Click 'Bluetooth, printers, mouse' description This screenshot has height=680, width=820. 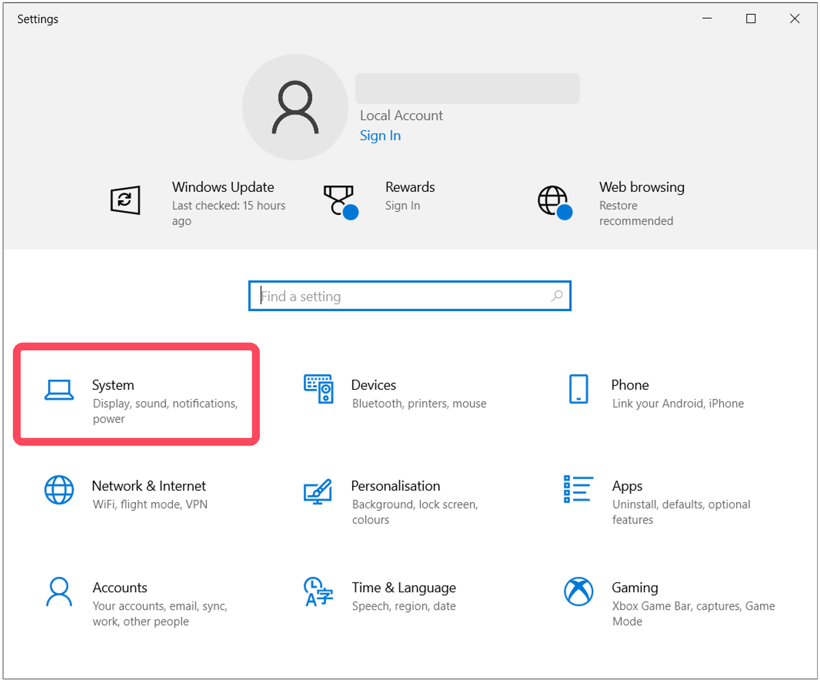(419, 403)
